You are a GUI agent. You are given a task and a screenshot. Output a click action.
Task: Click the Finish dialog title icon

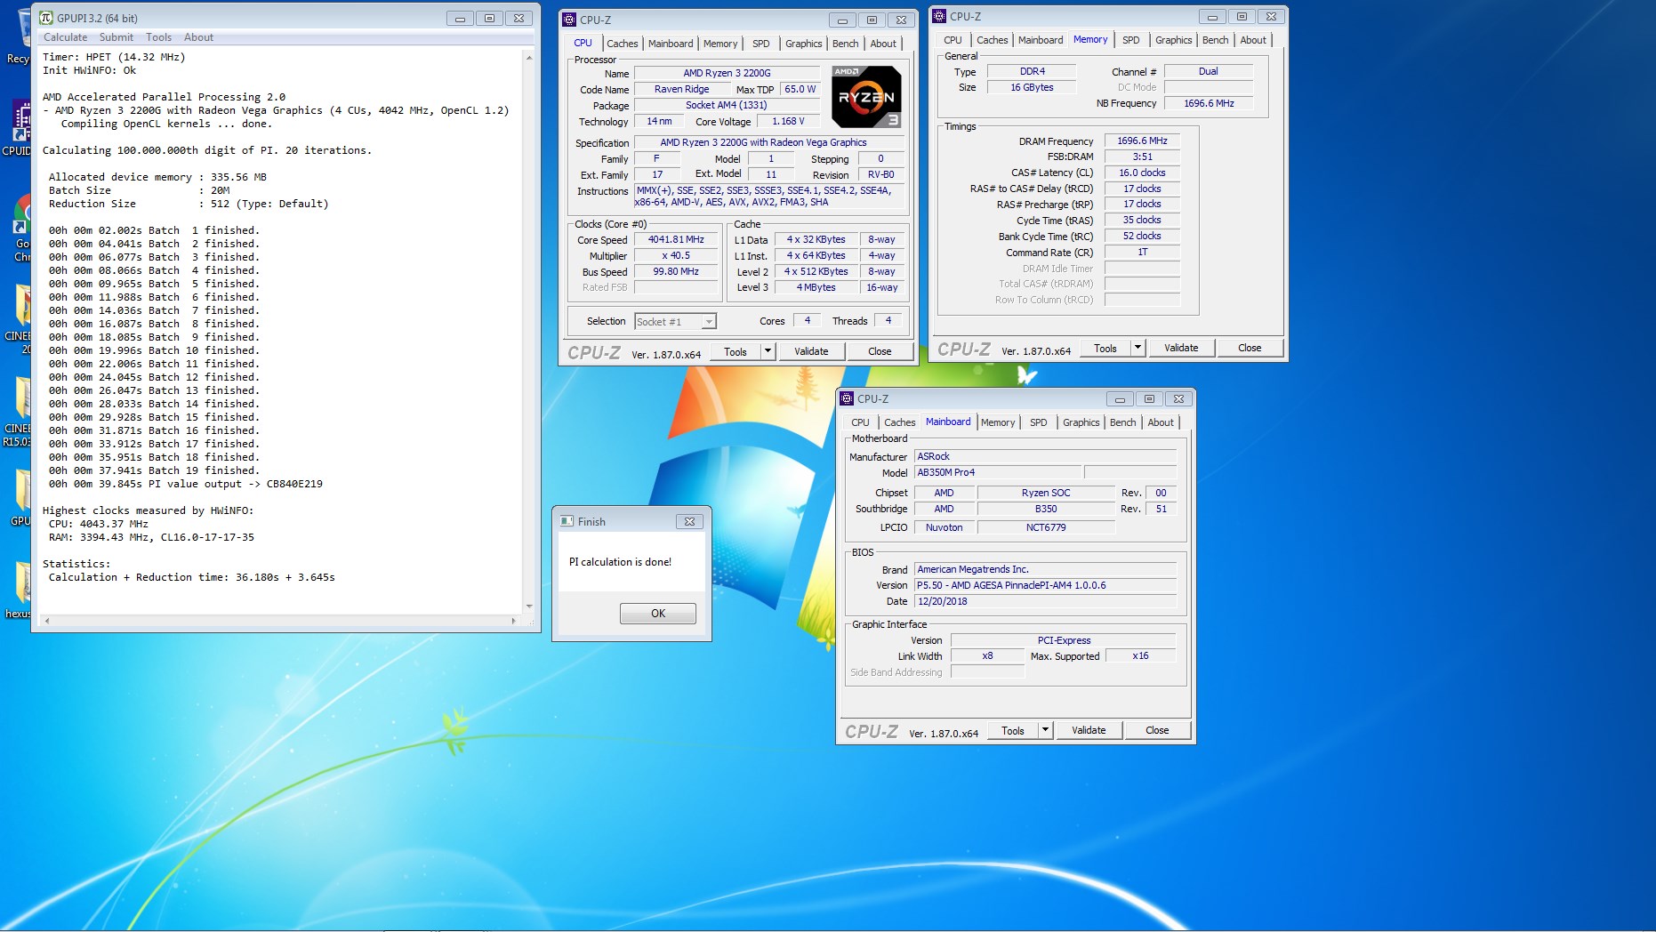tap(567, 521)
